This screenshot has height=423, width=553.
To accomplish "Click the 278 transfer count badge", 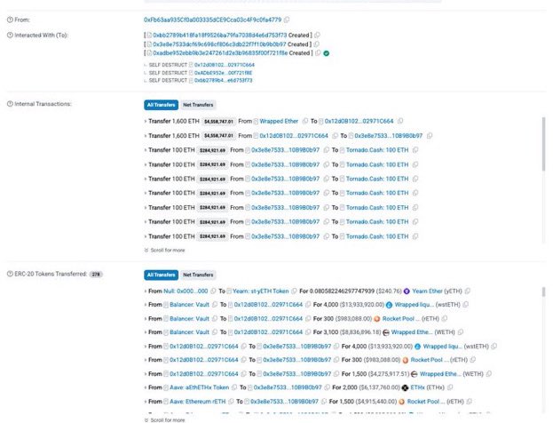I will pos(96,275).
